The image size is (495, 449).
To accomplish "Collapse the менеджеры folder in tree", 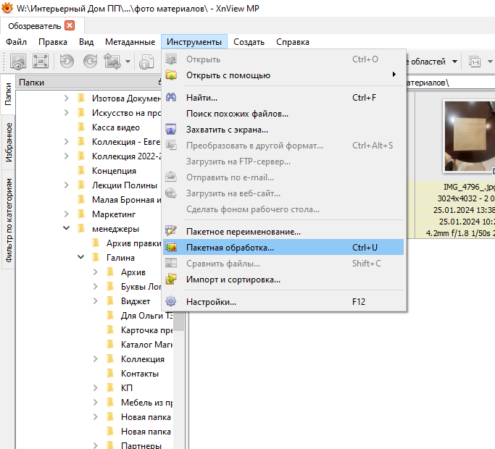I will [66, 229].
